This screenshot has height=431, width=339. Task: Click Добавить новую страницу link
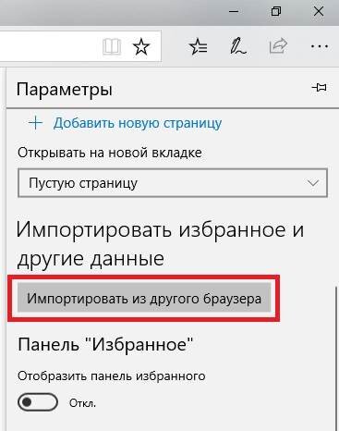[138, 123]
